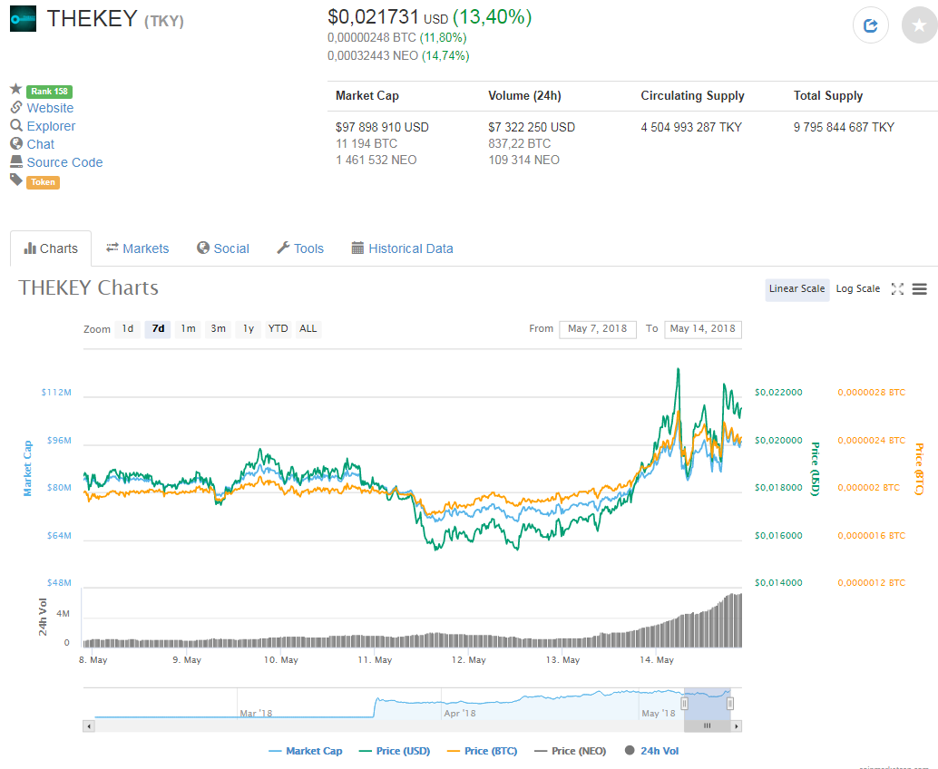Add THEKEY to watchlist star button

tap(920, 25)
